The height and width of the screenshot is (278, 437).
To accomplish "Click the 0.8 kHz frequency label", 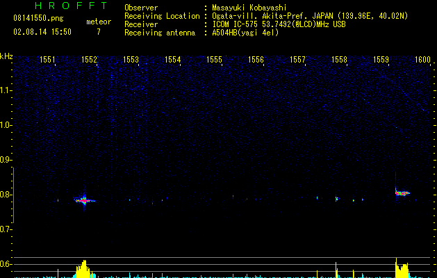I will tap(6, 195).
